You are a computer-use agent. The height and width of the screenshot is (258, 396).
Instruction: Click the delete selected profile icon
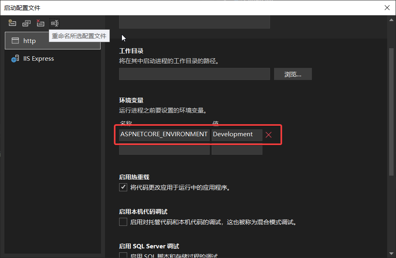pos(40,23)
